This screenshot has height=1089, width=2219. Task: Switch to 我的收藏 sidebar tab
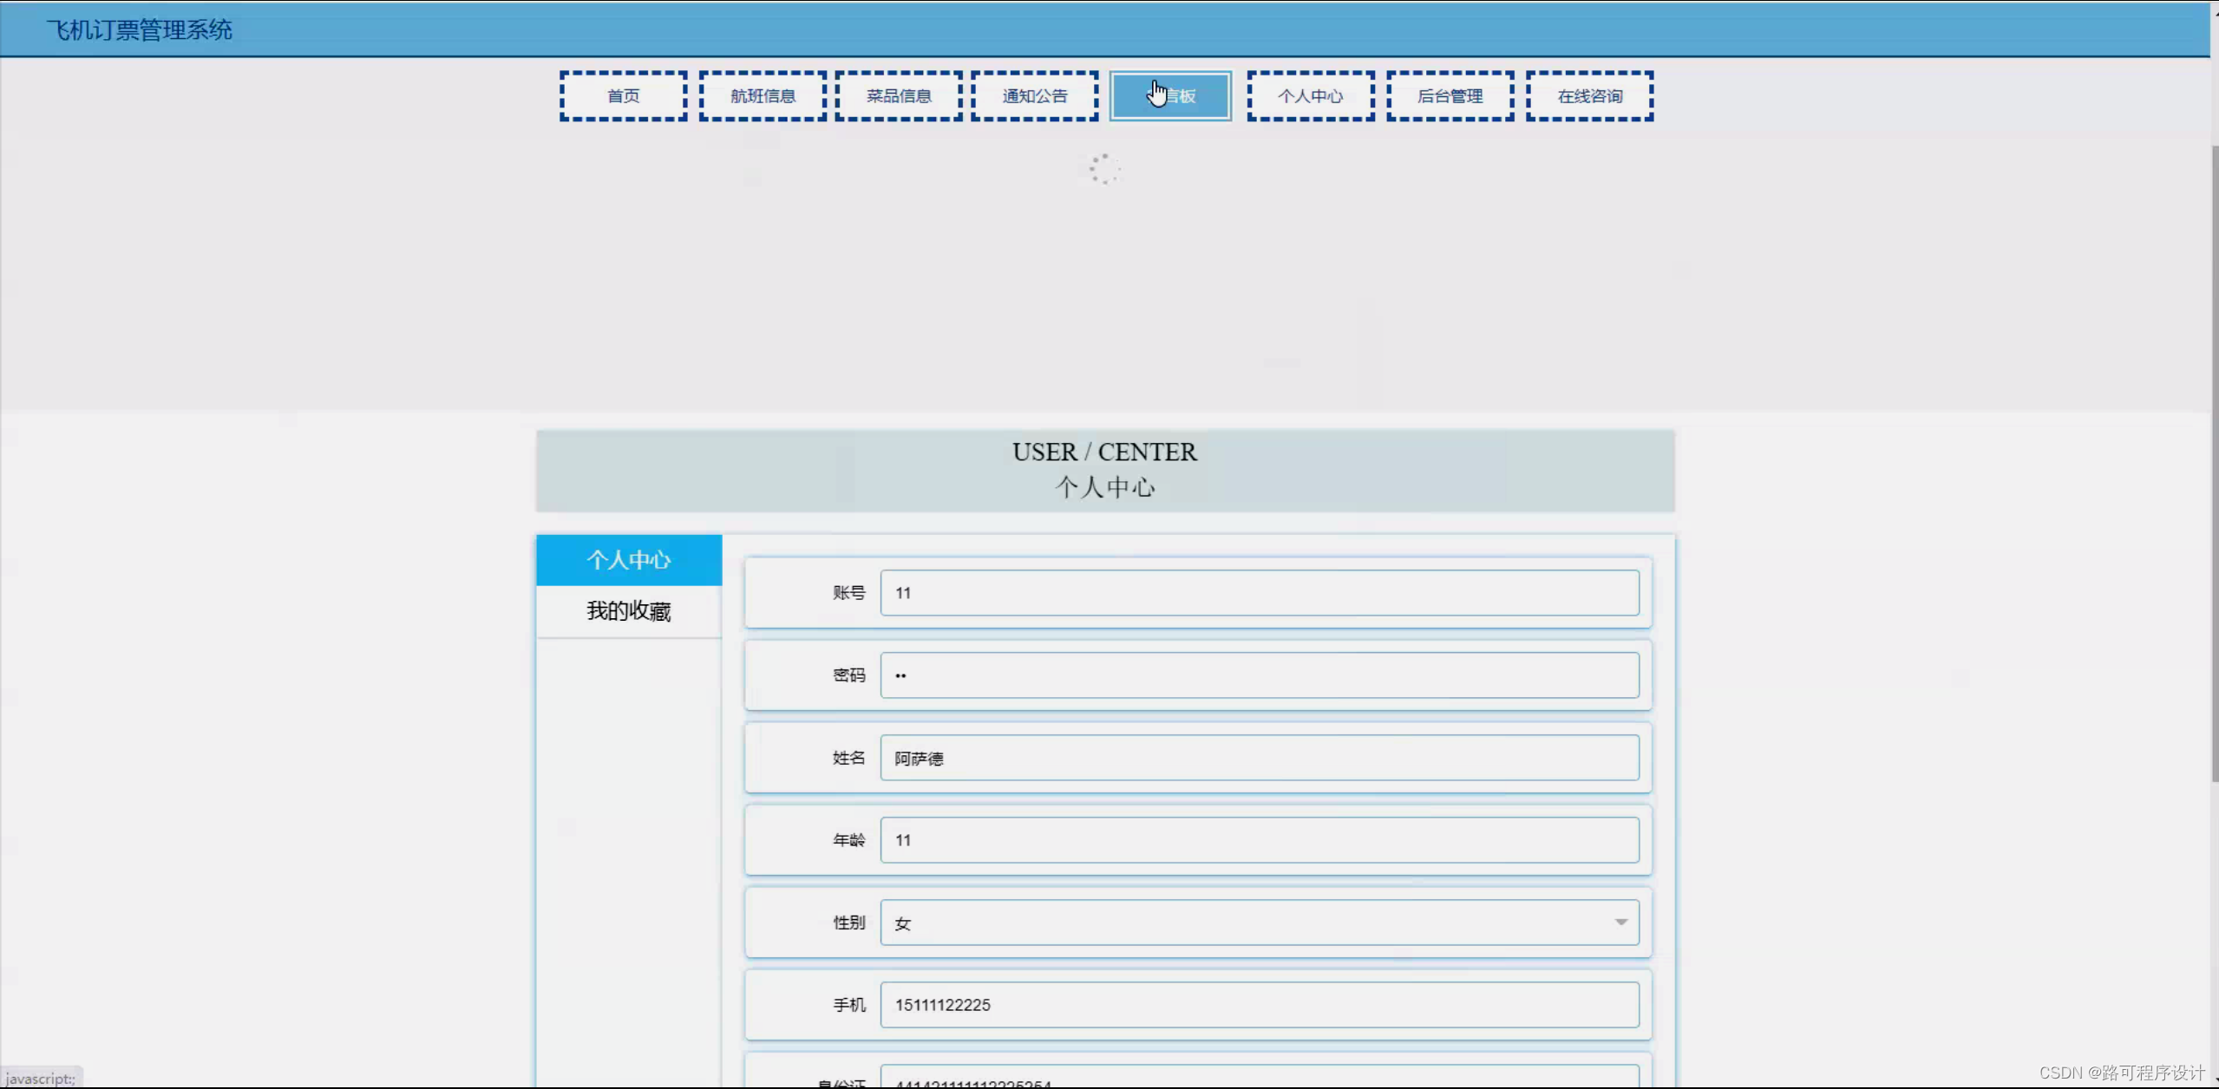[629, 611]
